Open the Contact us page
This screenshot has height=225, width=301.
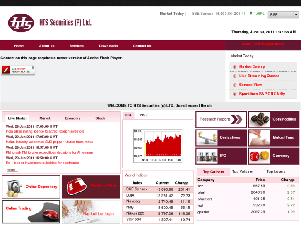142,46
